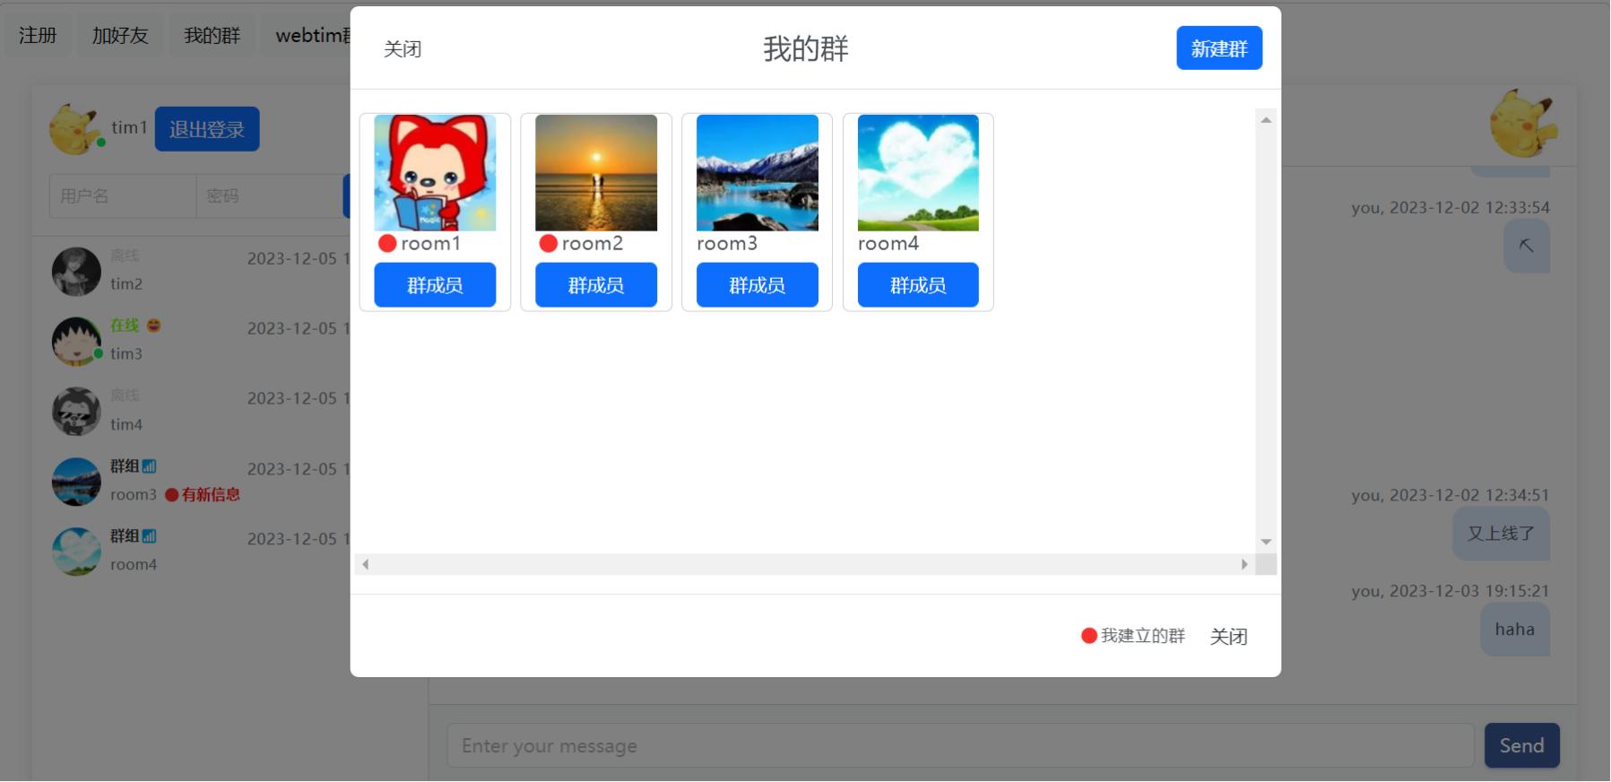This screenshot has height=782, width=1611.
Task: Click the room1 red fox avatar
Action: (x=435, y=172)
